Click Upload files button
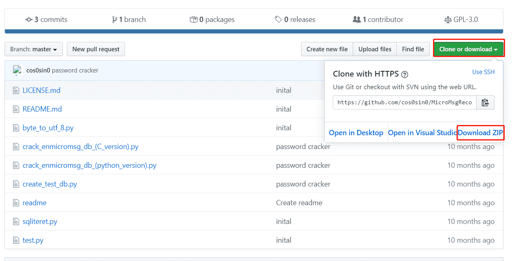The image size is (523, 261). (375, 49)
